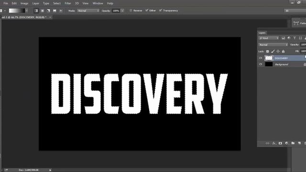
Task: Open the workspace switcher dropdown
Action: point(295,11)
